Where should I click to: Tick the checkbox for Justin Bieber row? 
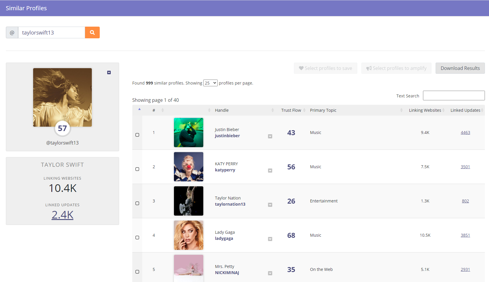point(137,135)
